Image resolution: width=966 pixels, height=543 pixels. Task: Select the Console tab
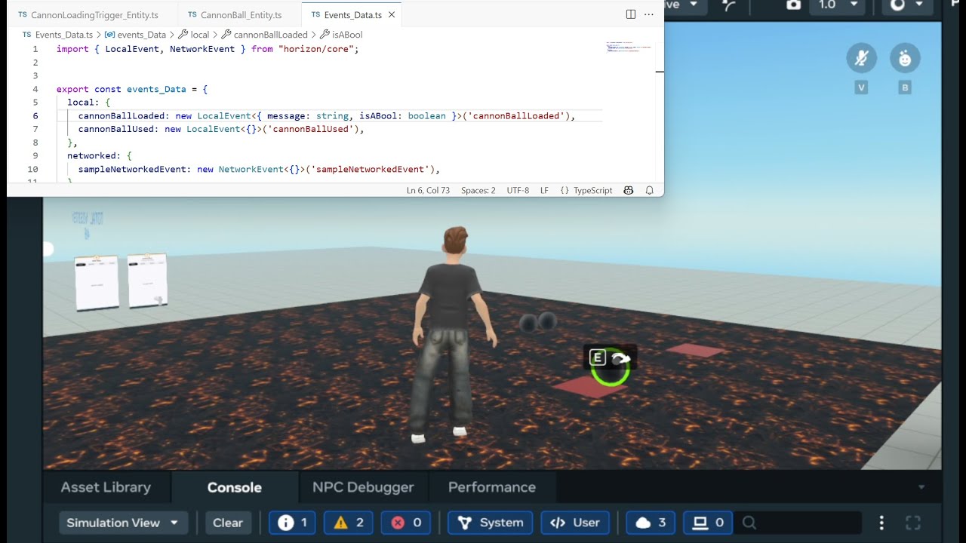(x=235, y=487)
